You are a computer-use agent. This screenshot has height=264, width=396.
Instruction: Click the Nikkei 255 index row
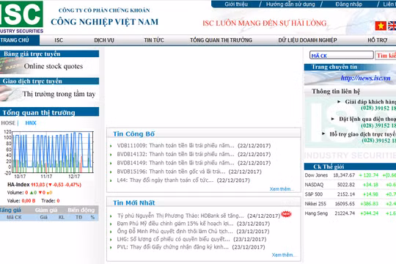point(351,204)
